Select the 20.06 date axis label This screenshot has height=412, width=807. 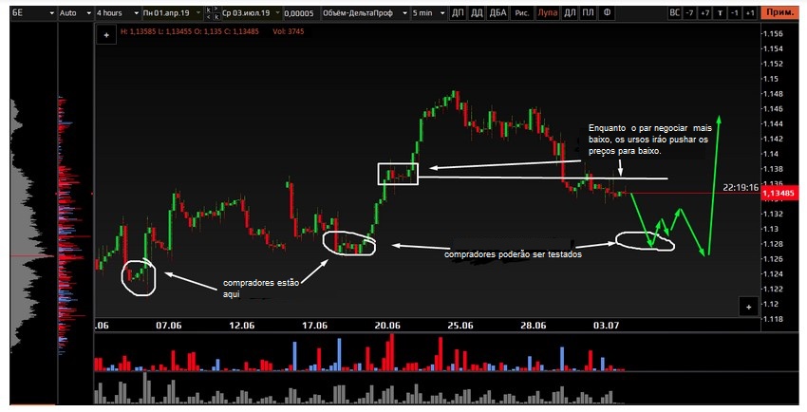(387, 326)
